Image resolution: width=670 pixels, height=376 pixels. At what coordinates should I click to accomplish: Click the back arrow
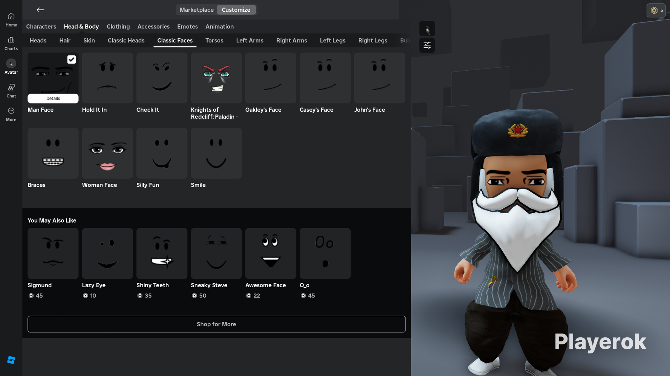[40, 10]
